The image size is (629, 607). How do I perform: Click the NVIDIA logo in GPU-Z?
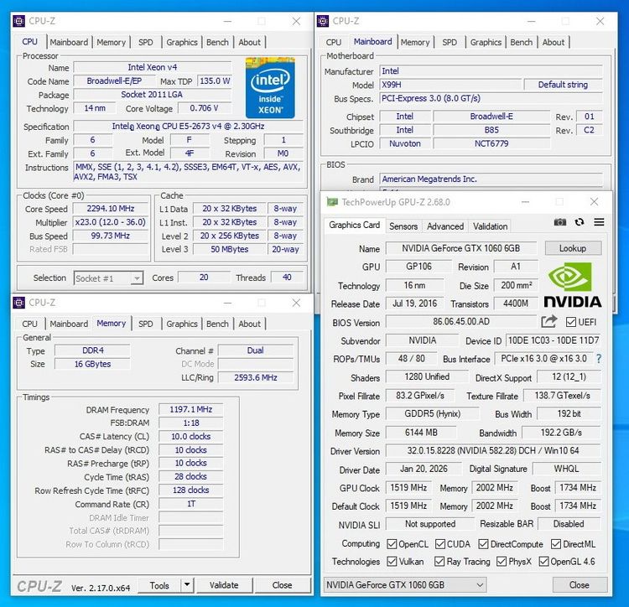(573, 285)
